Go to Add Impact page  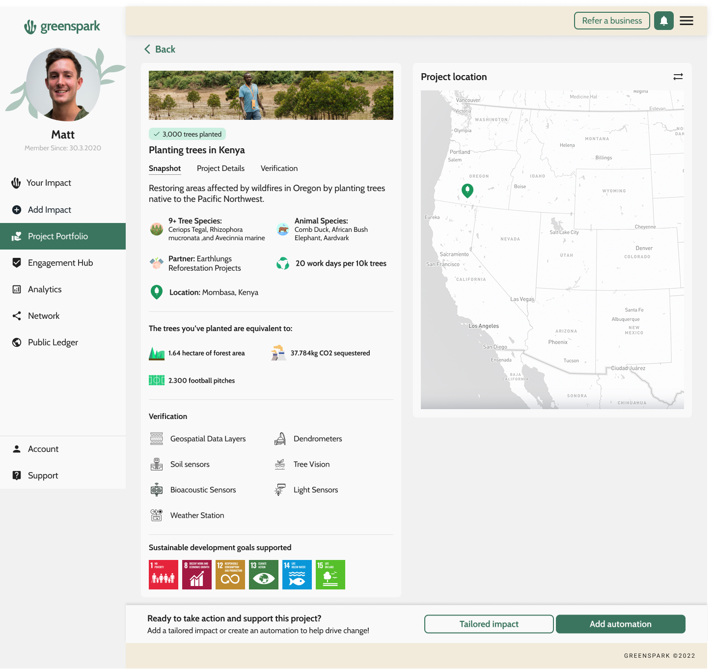[x=63, y=210]
